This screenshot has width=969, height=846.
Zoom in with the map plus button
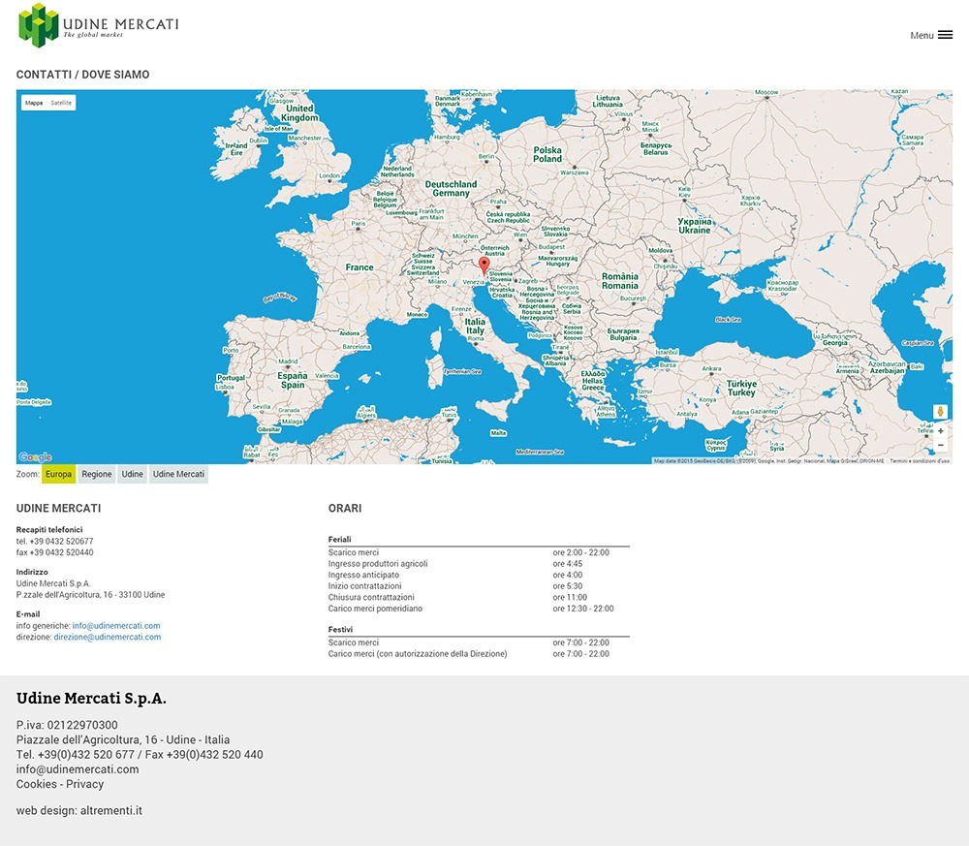click(x=940, y=431)
